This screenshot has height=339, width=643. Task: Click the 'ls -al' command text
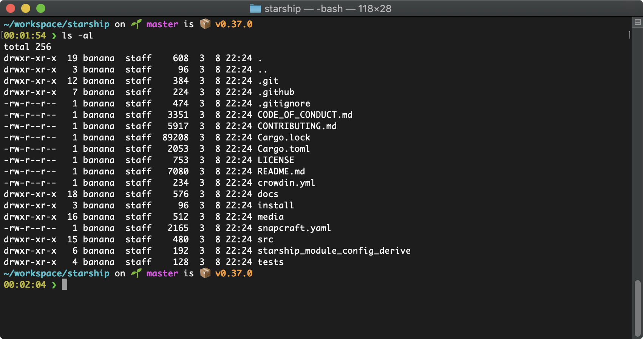pyautogui.click(x=77, y=35)
